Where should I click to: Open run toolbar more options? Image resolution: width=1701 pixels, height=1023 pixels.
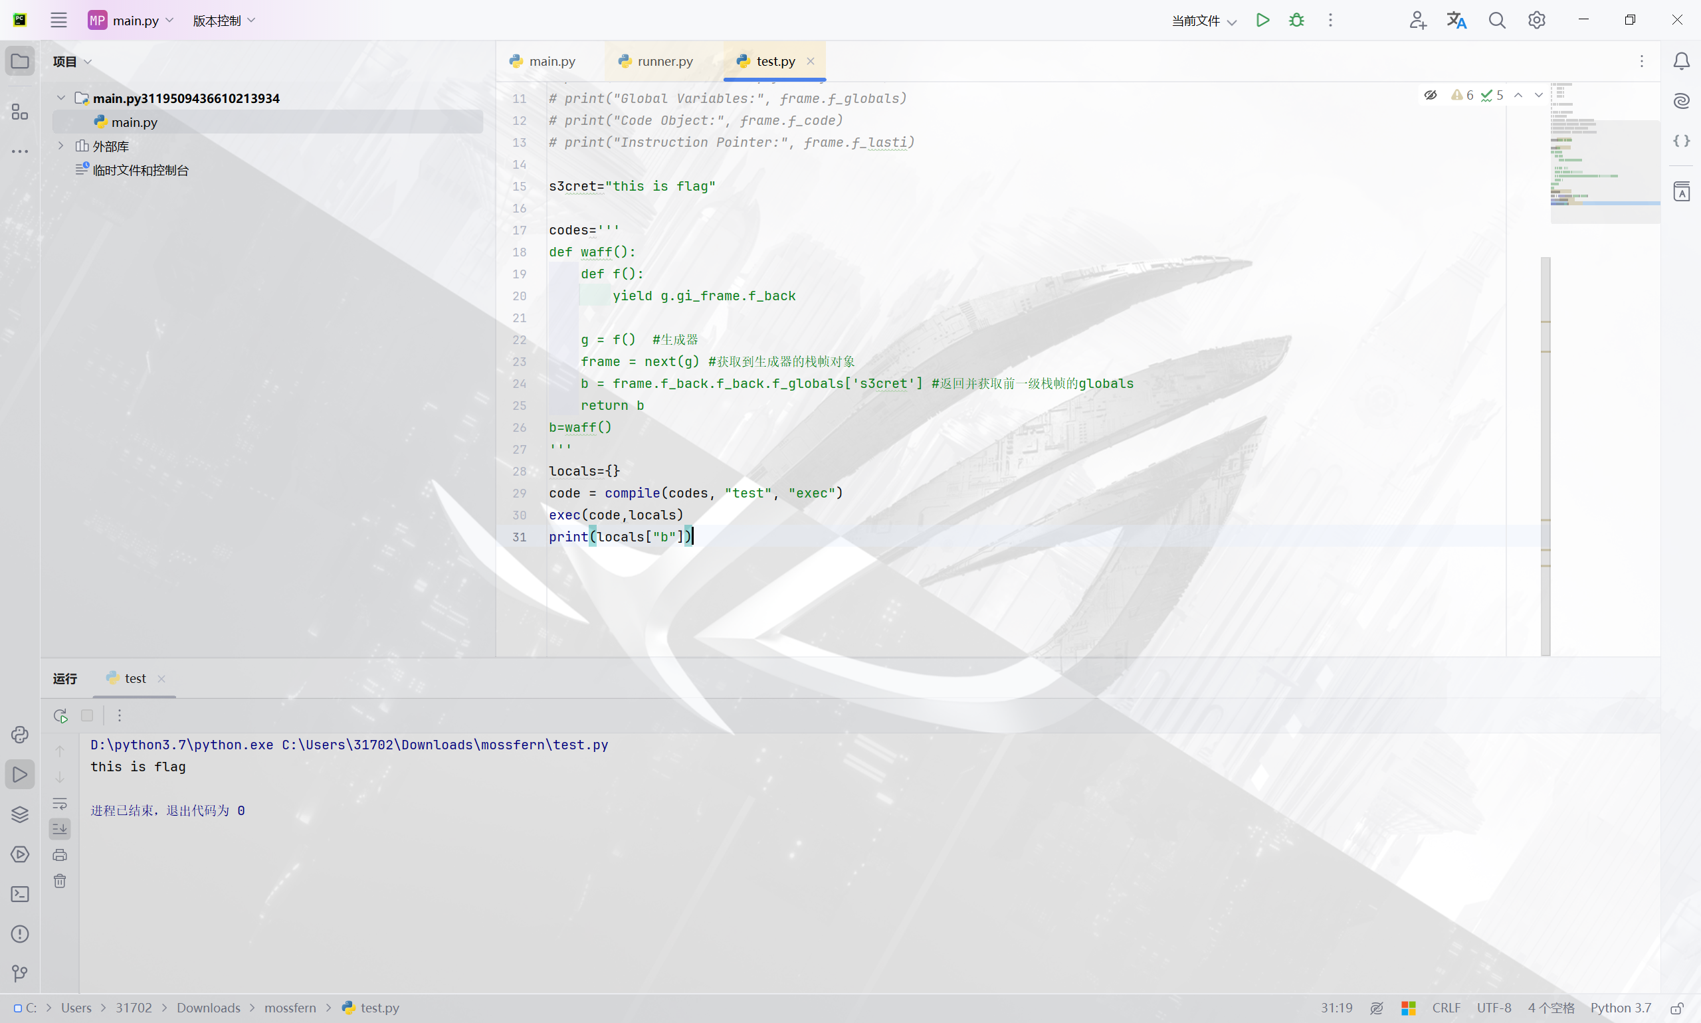click(120, 715)
